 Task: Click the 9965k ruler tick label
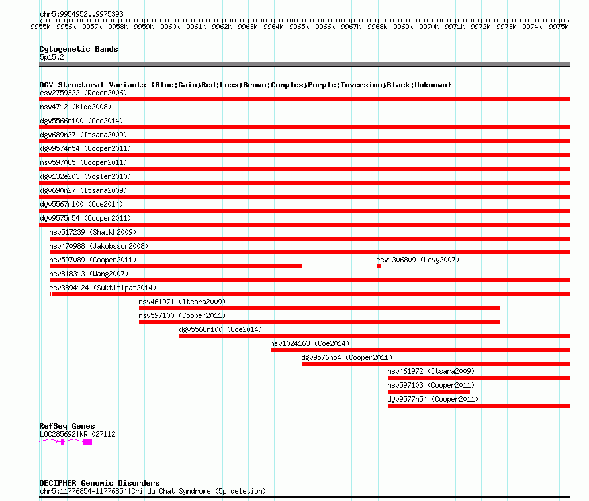299,27
